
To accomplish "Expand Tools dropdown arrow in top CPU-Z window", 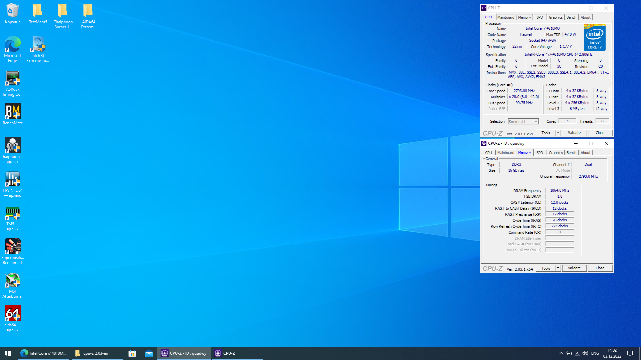I will (x=558, y=133).
